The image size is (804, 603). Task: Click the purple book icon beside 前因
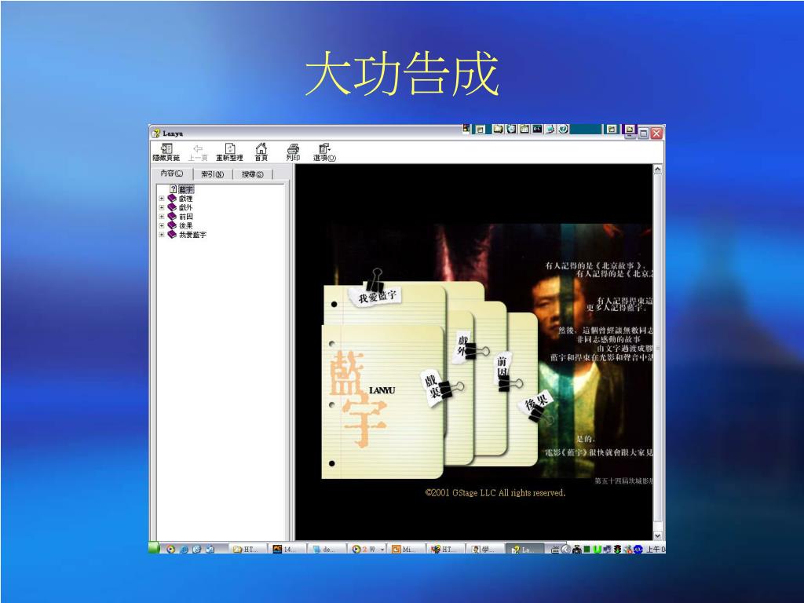(x=172, y=217)
